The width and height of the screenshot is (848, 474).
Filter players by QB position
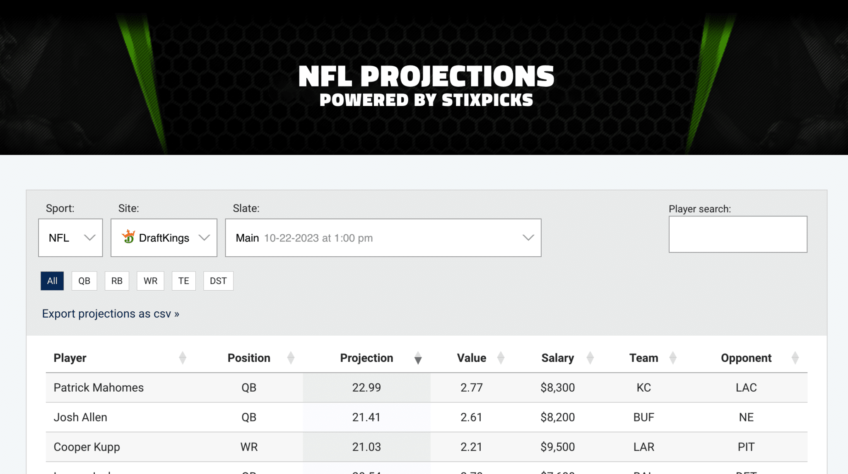tap(84, 281)
